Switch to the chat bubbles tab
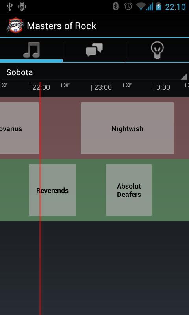 (94, 50)
